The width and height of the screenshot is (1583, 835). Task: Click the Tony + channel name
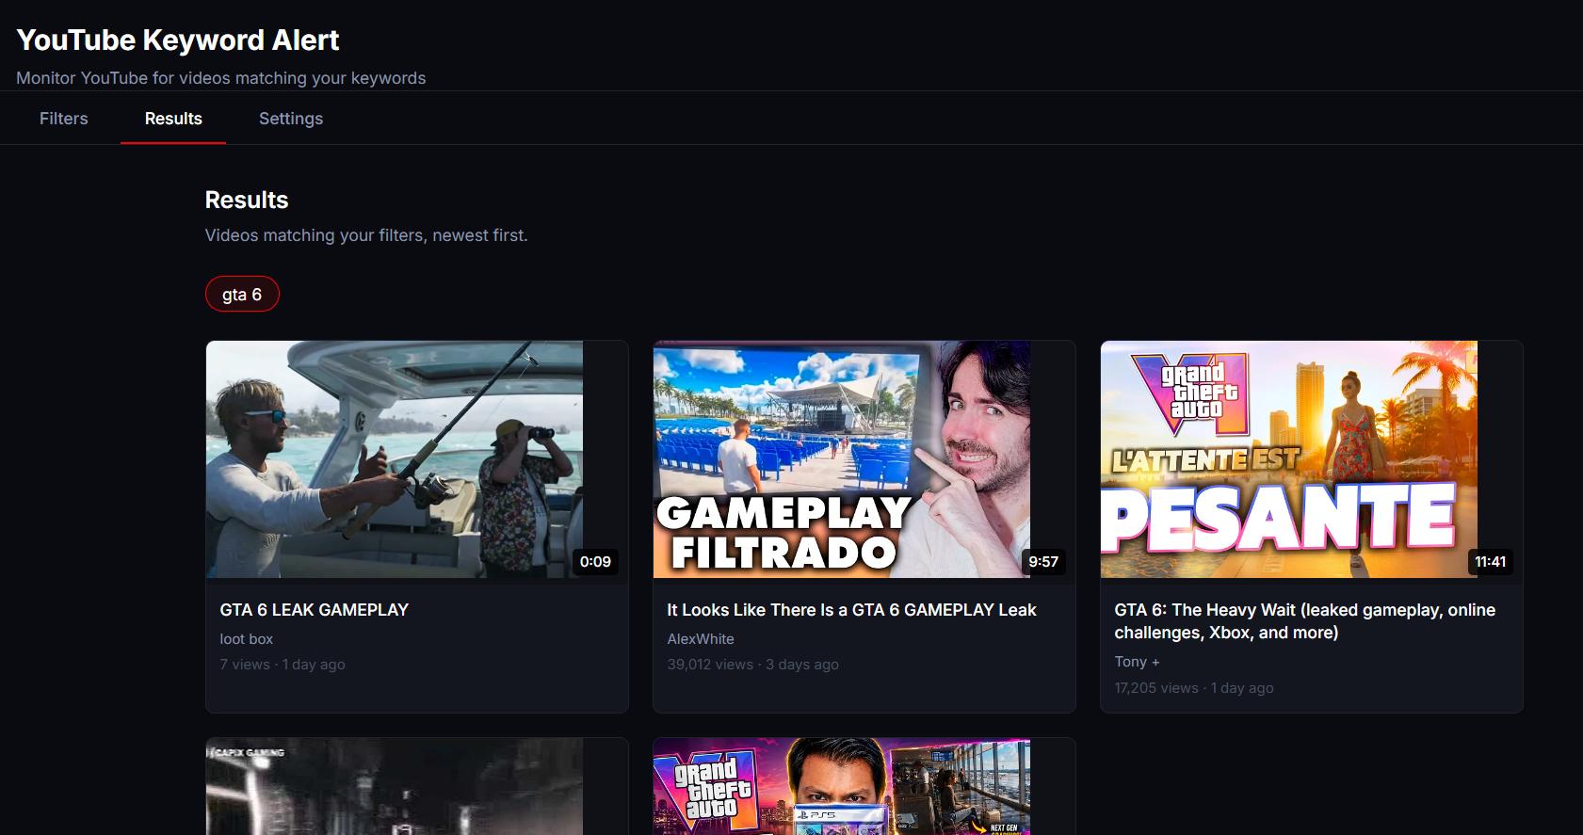tap(1137, 662)
